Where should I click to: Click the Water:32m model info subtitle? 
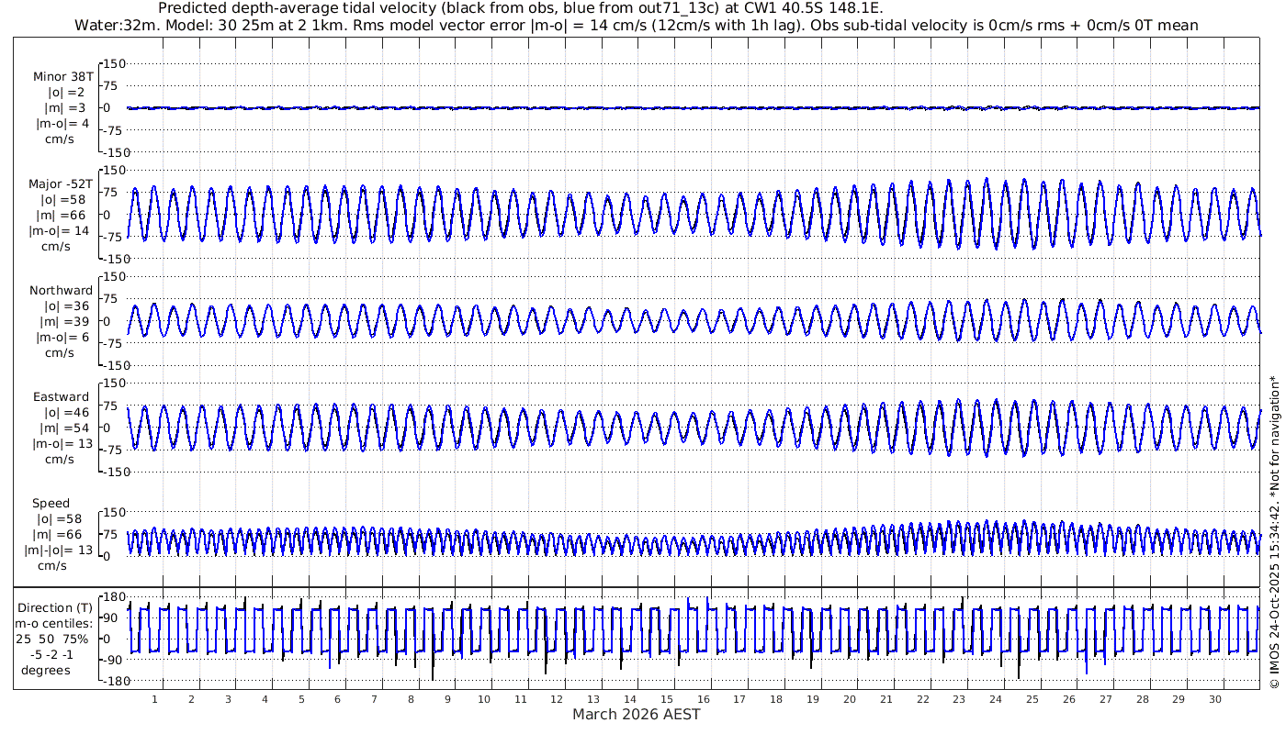coord(637,25)
